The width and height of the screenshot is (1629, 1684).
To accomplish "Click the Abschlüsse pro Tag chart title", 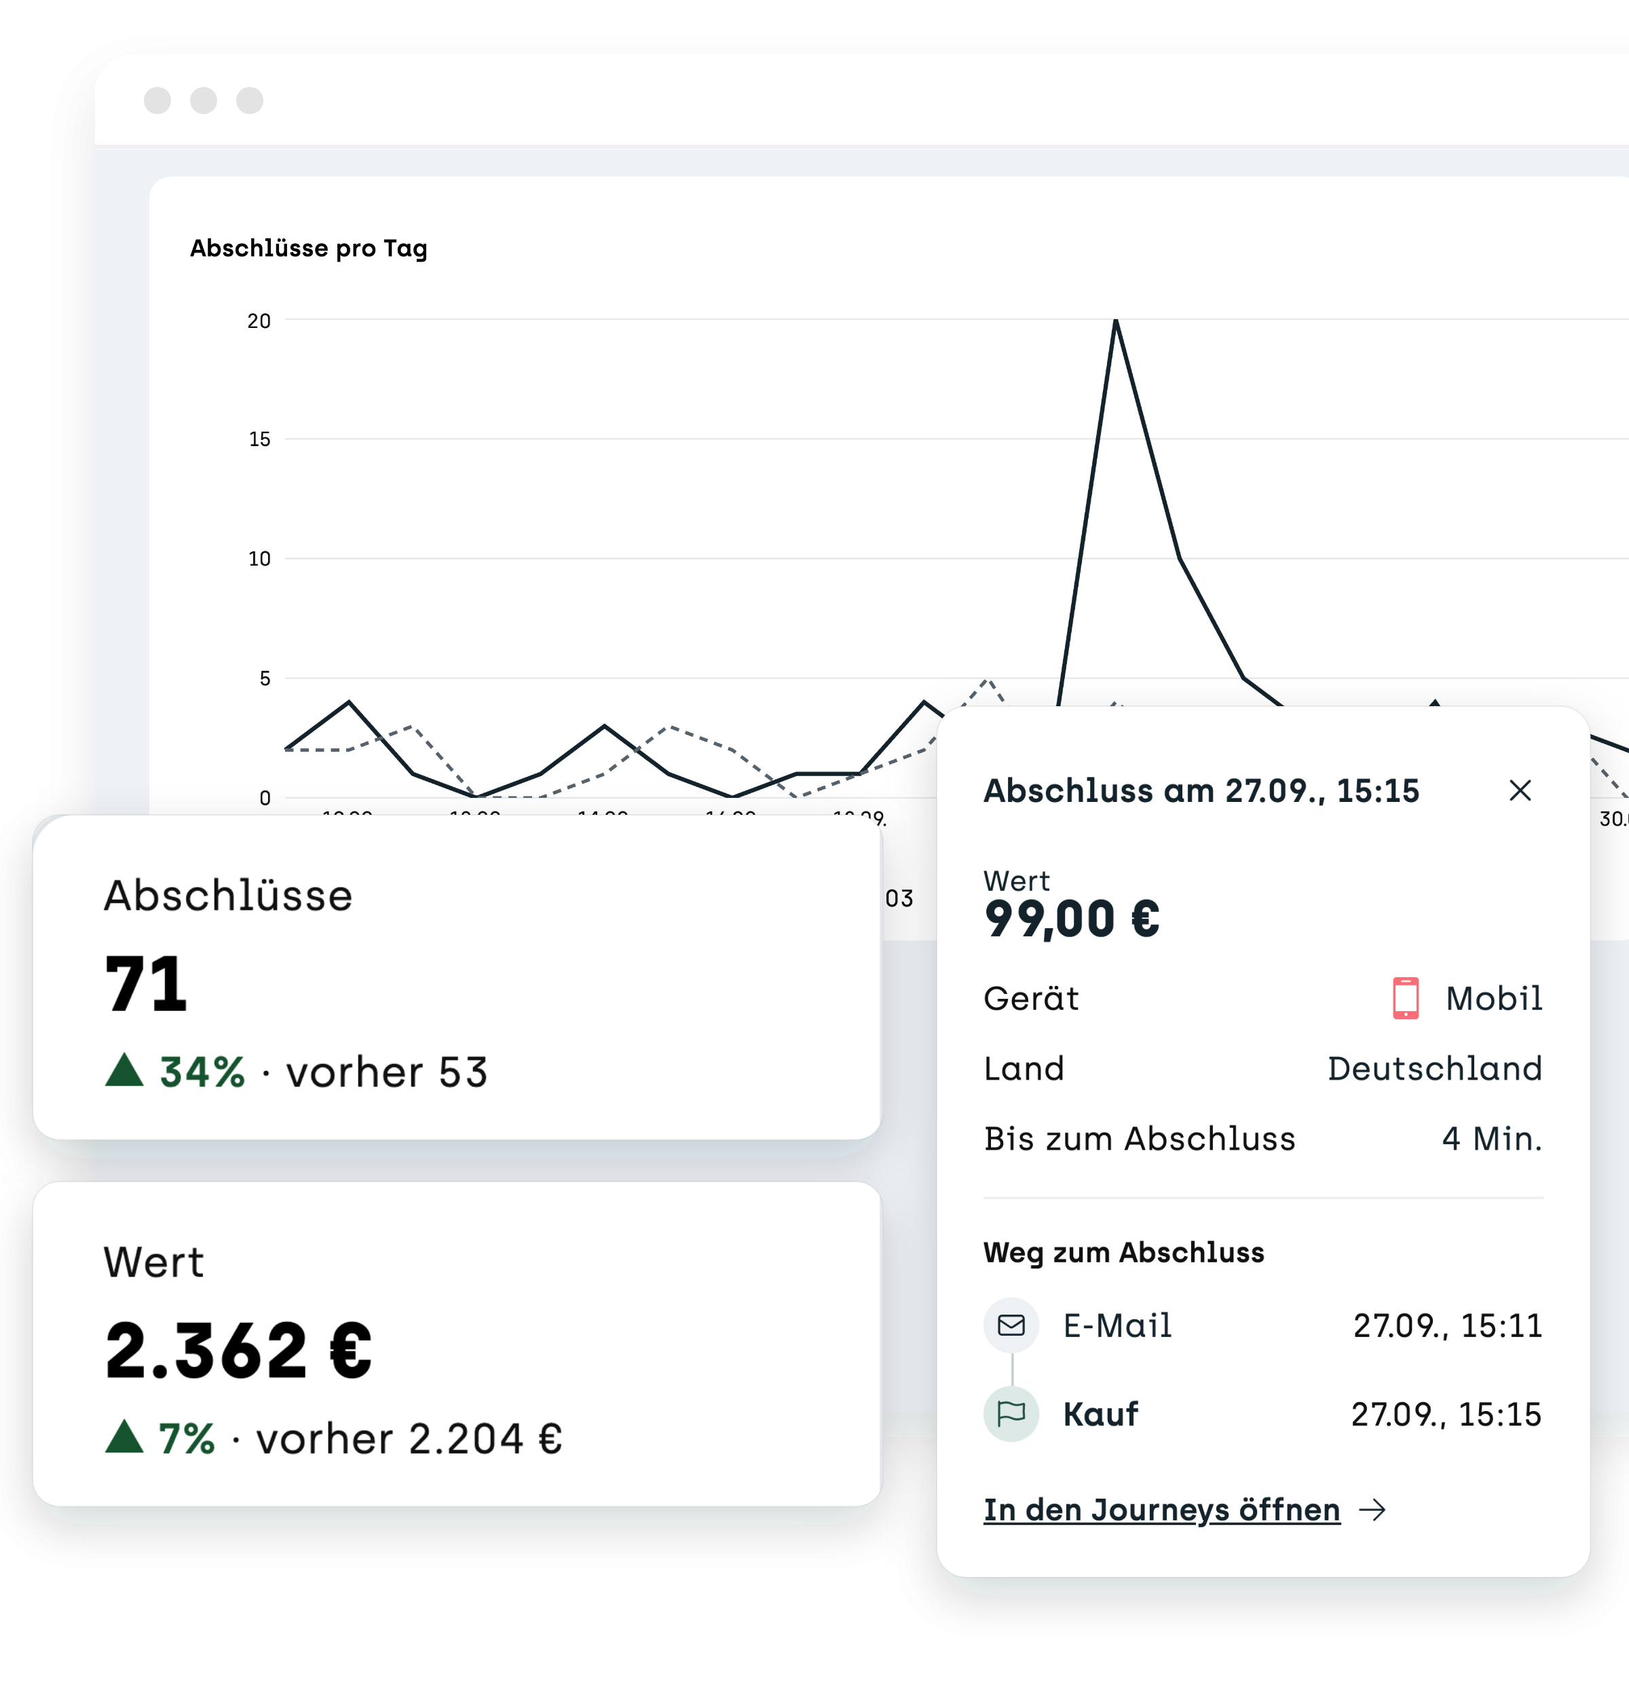I will 308,249.
